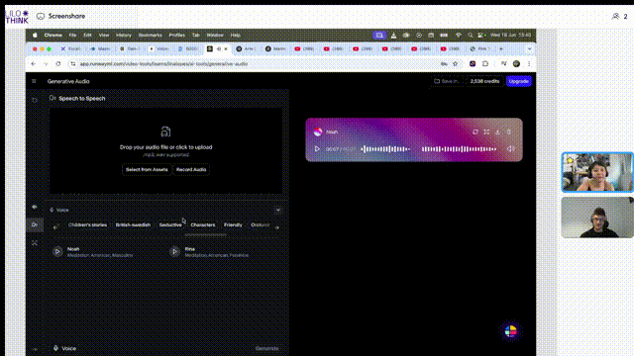The width and height of the screenshot is (634, 356).
Task: Reload the page in Chrome
Action: (58, 63)
